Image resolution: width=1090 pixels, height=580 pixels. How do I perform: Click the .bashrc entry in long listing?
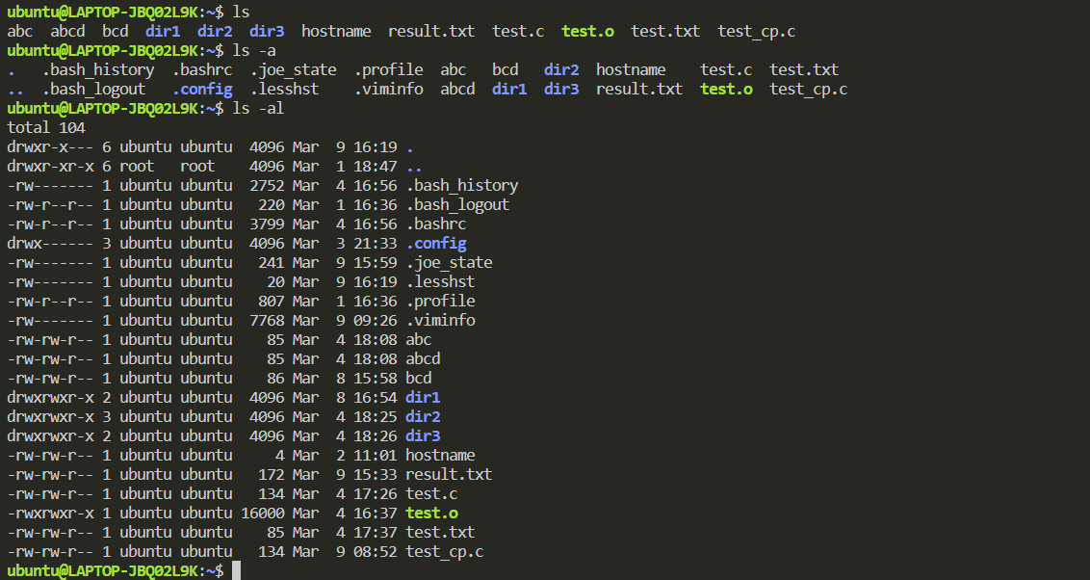pyautogui.click(x=436, y=224)
